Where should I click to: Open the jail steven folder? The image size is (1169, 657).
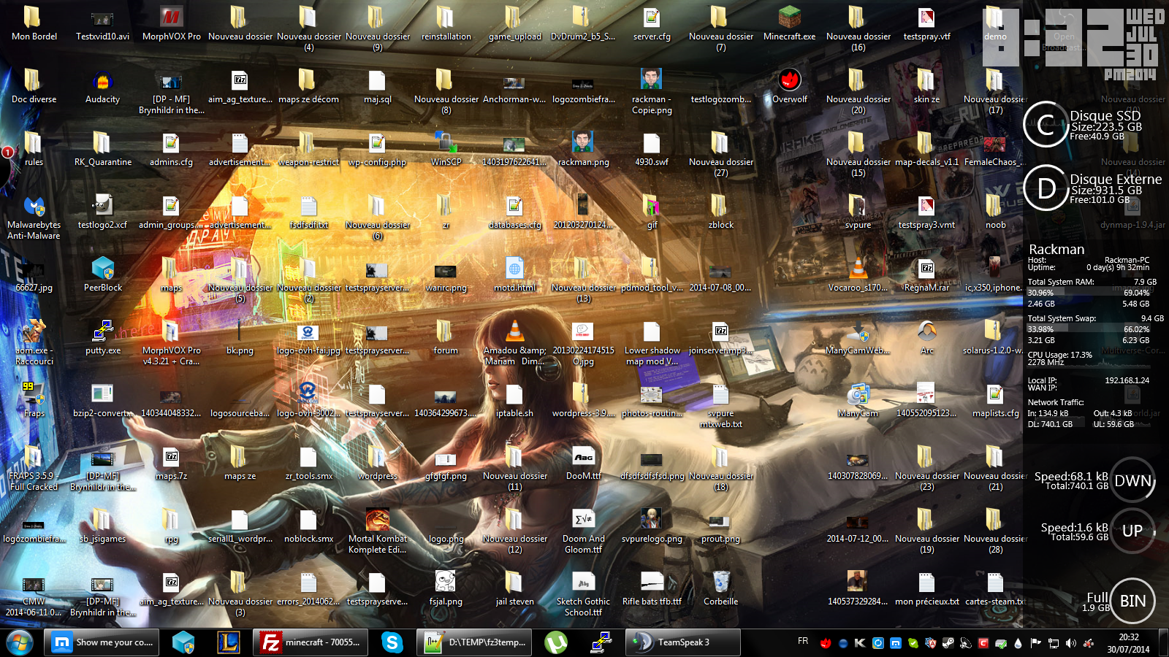pyautogui.click(x=514, y=589)
